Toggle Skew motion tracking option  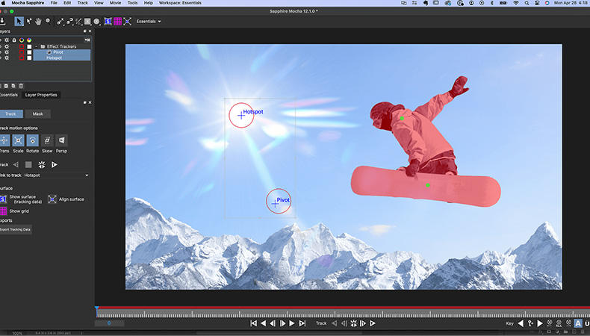click(47, 140)
